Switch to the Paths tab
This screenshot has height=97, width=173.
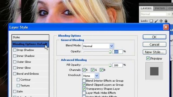160,8
